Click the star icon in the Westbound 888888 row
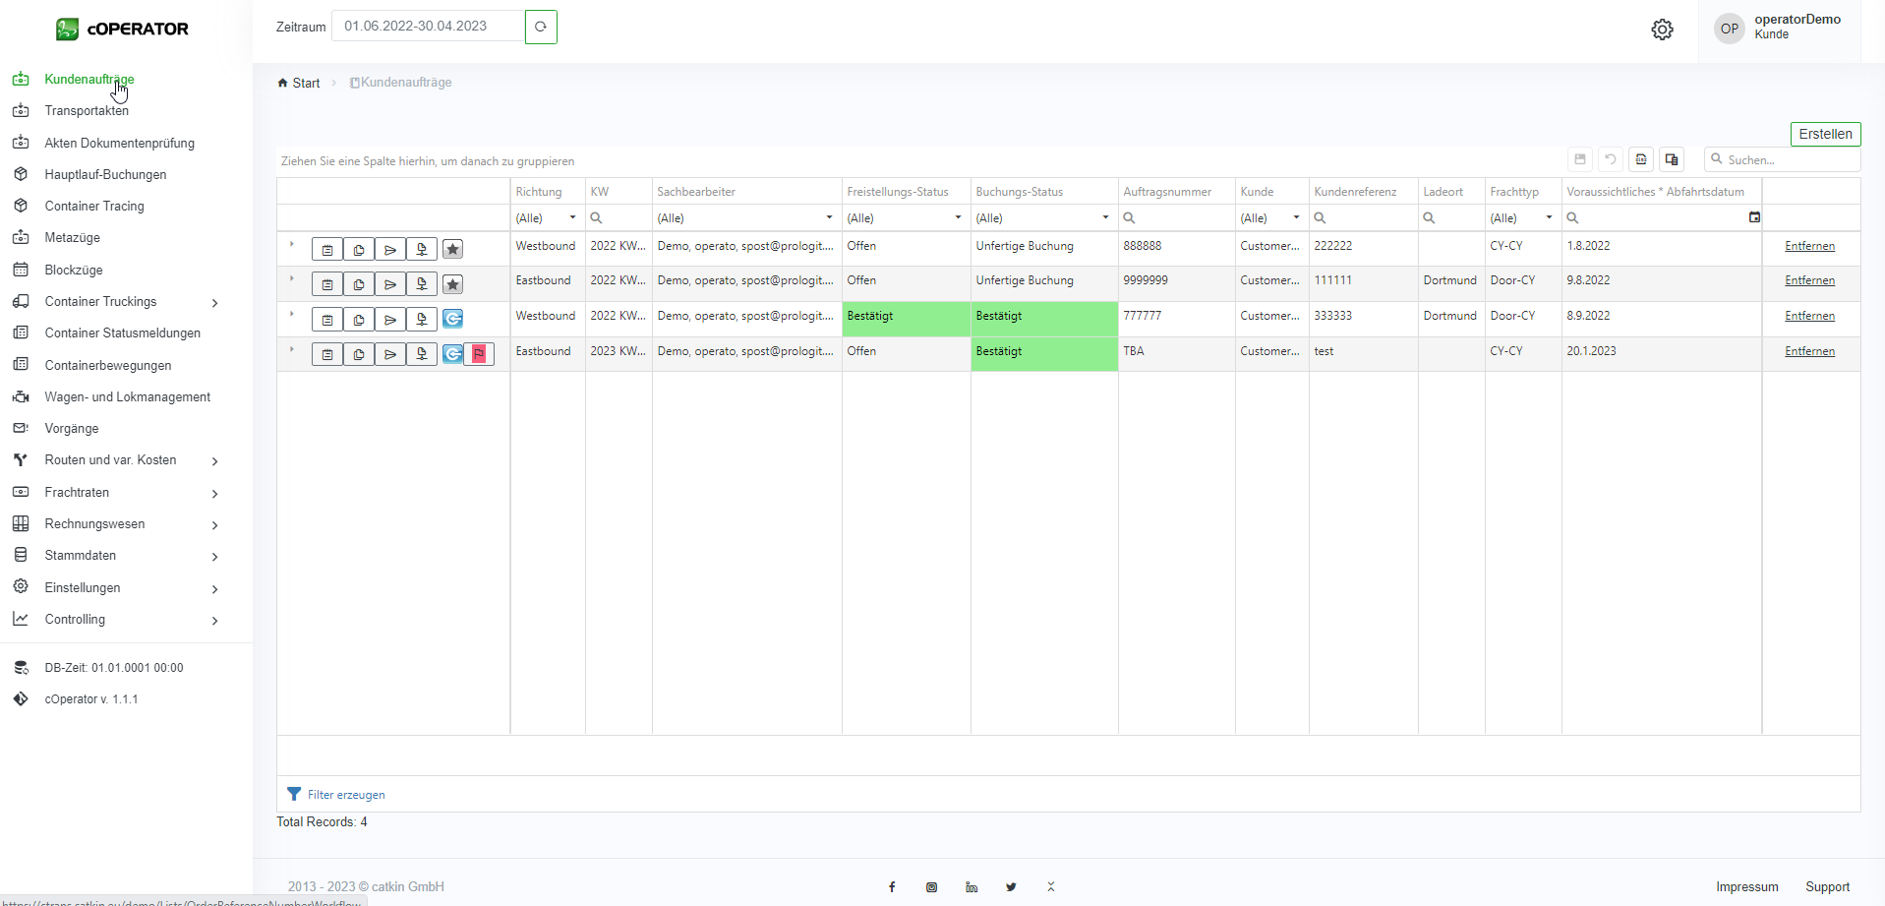The image size is (1885, 906). tap(452, 250)
